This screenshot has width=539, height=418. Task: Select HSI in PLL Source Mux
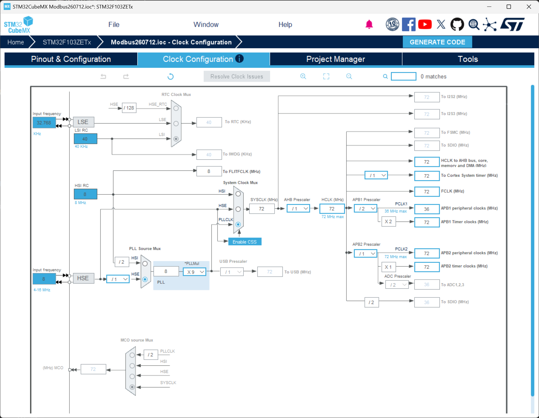coord(145,264)
